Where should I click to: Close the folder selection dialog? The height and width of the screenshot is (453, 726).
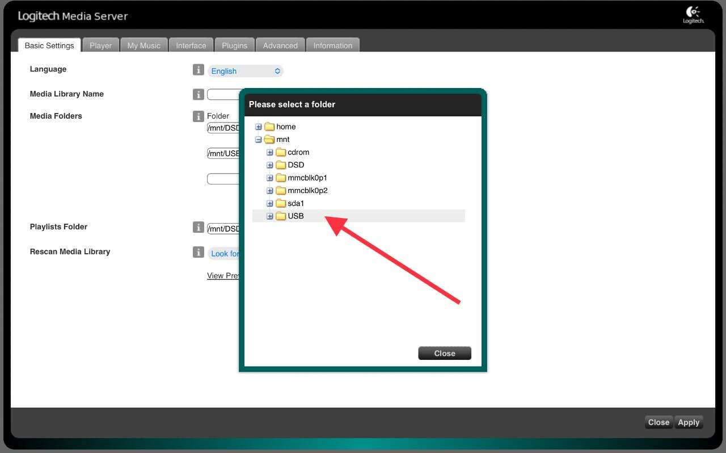(x=445, y=353)
